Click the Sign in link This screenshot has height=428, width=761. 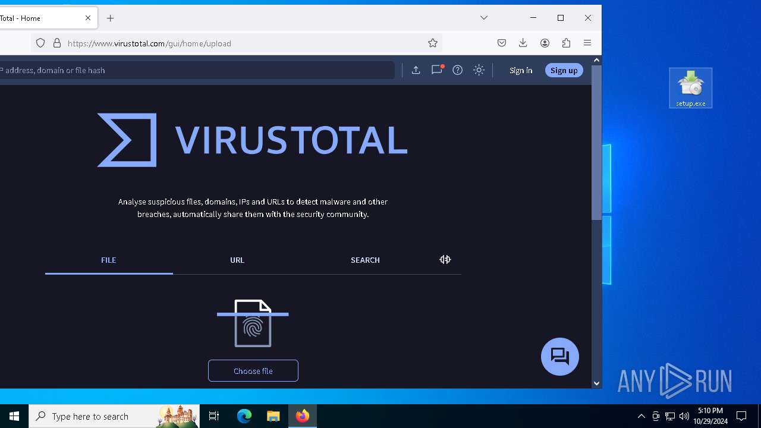coord(521,70)
